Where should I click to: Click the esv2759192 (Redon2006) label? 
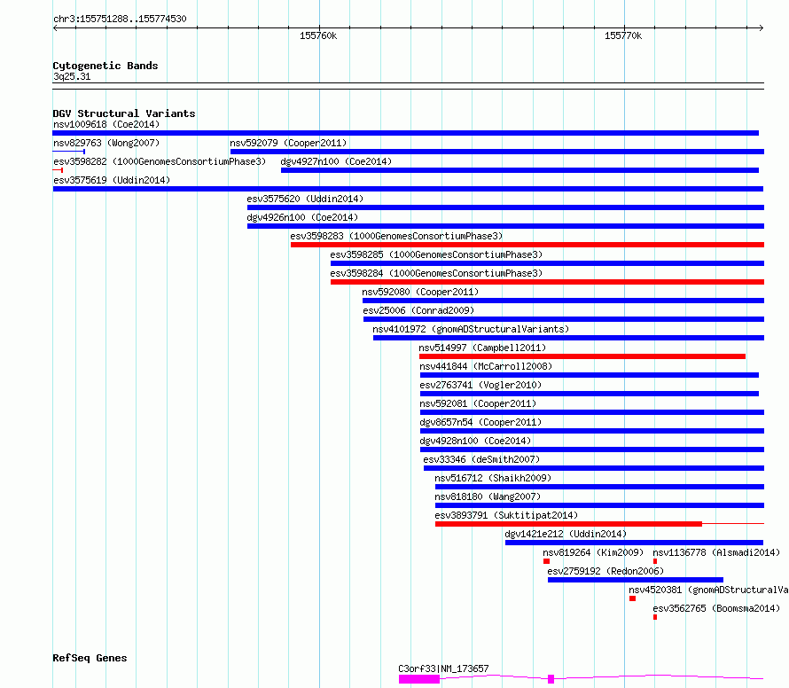click(605, 571)
